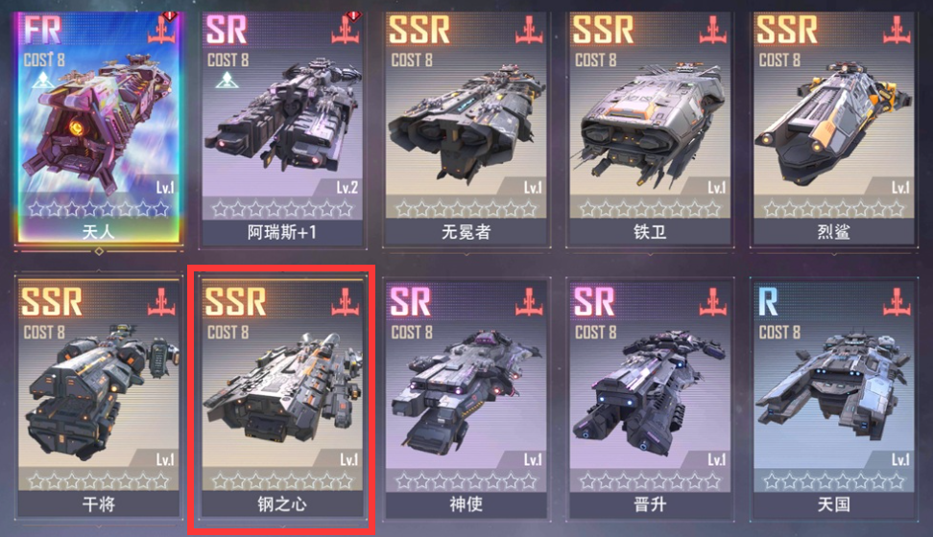This screenshot has width=933, height=537.
Task: Click the ship-type icon on 天国 card
Action: coord(897,301)
